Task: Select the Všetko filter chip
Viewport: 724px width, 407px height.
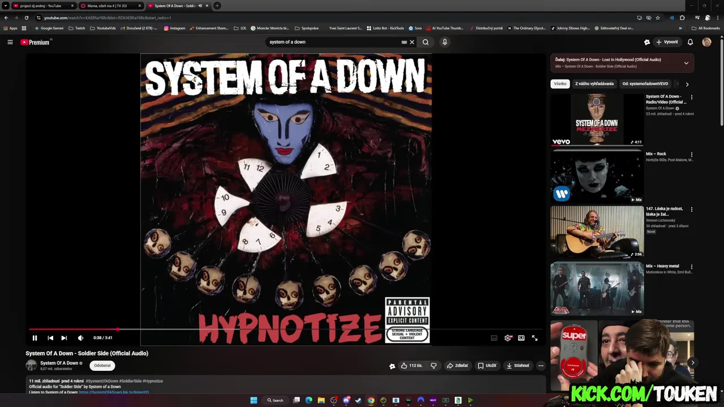Action: (560, 84)
